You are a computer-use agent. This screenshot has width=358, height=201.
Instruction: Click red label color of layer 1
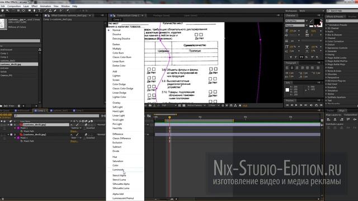pyautogui.click(x=21, y=125)
